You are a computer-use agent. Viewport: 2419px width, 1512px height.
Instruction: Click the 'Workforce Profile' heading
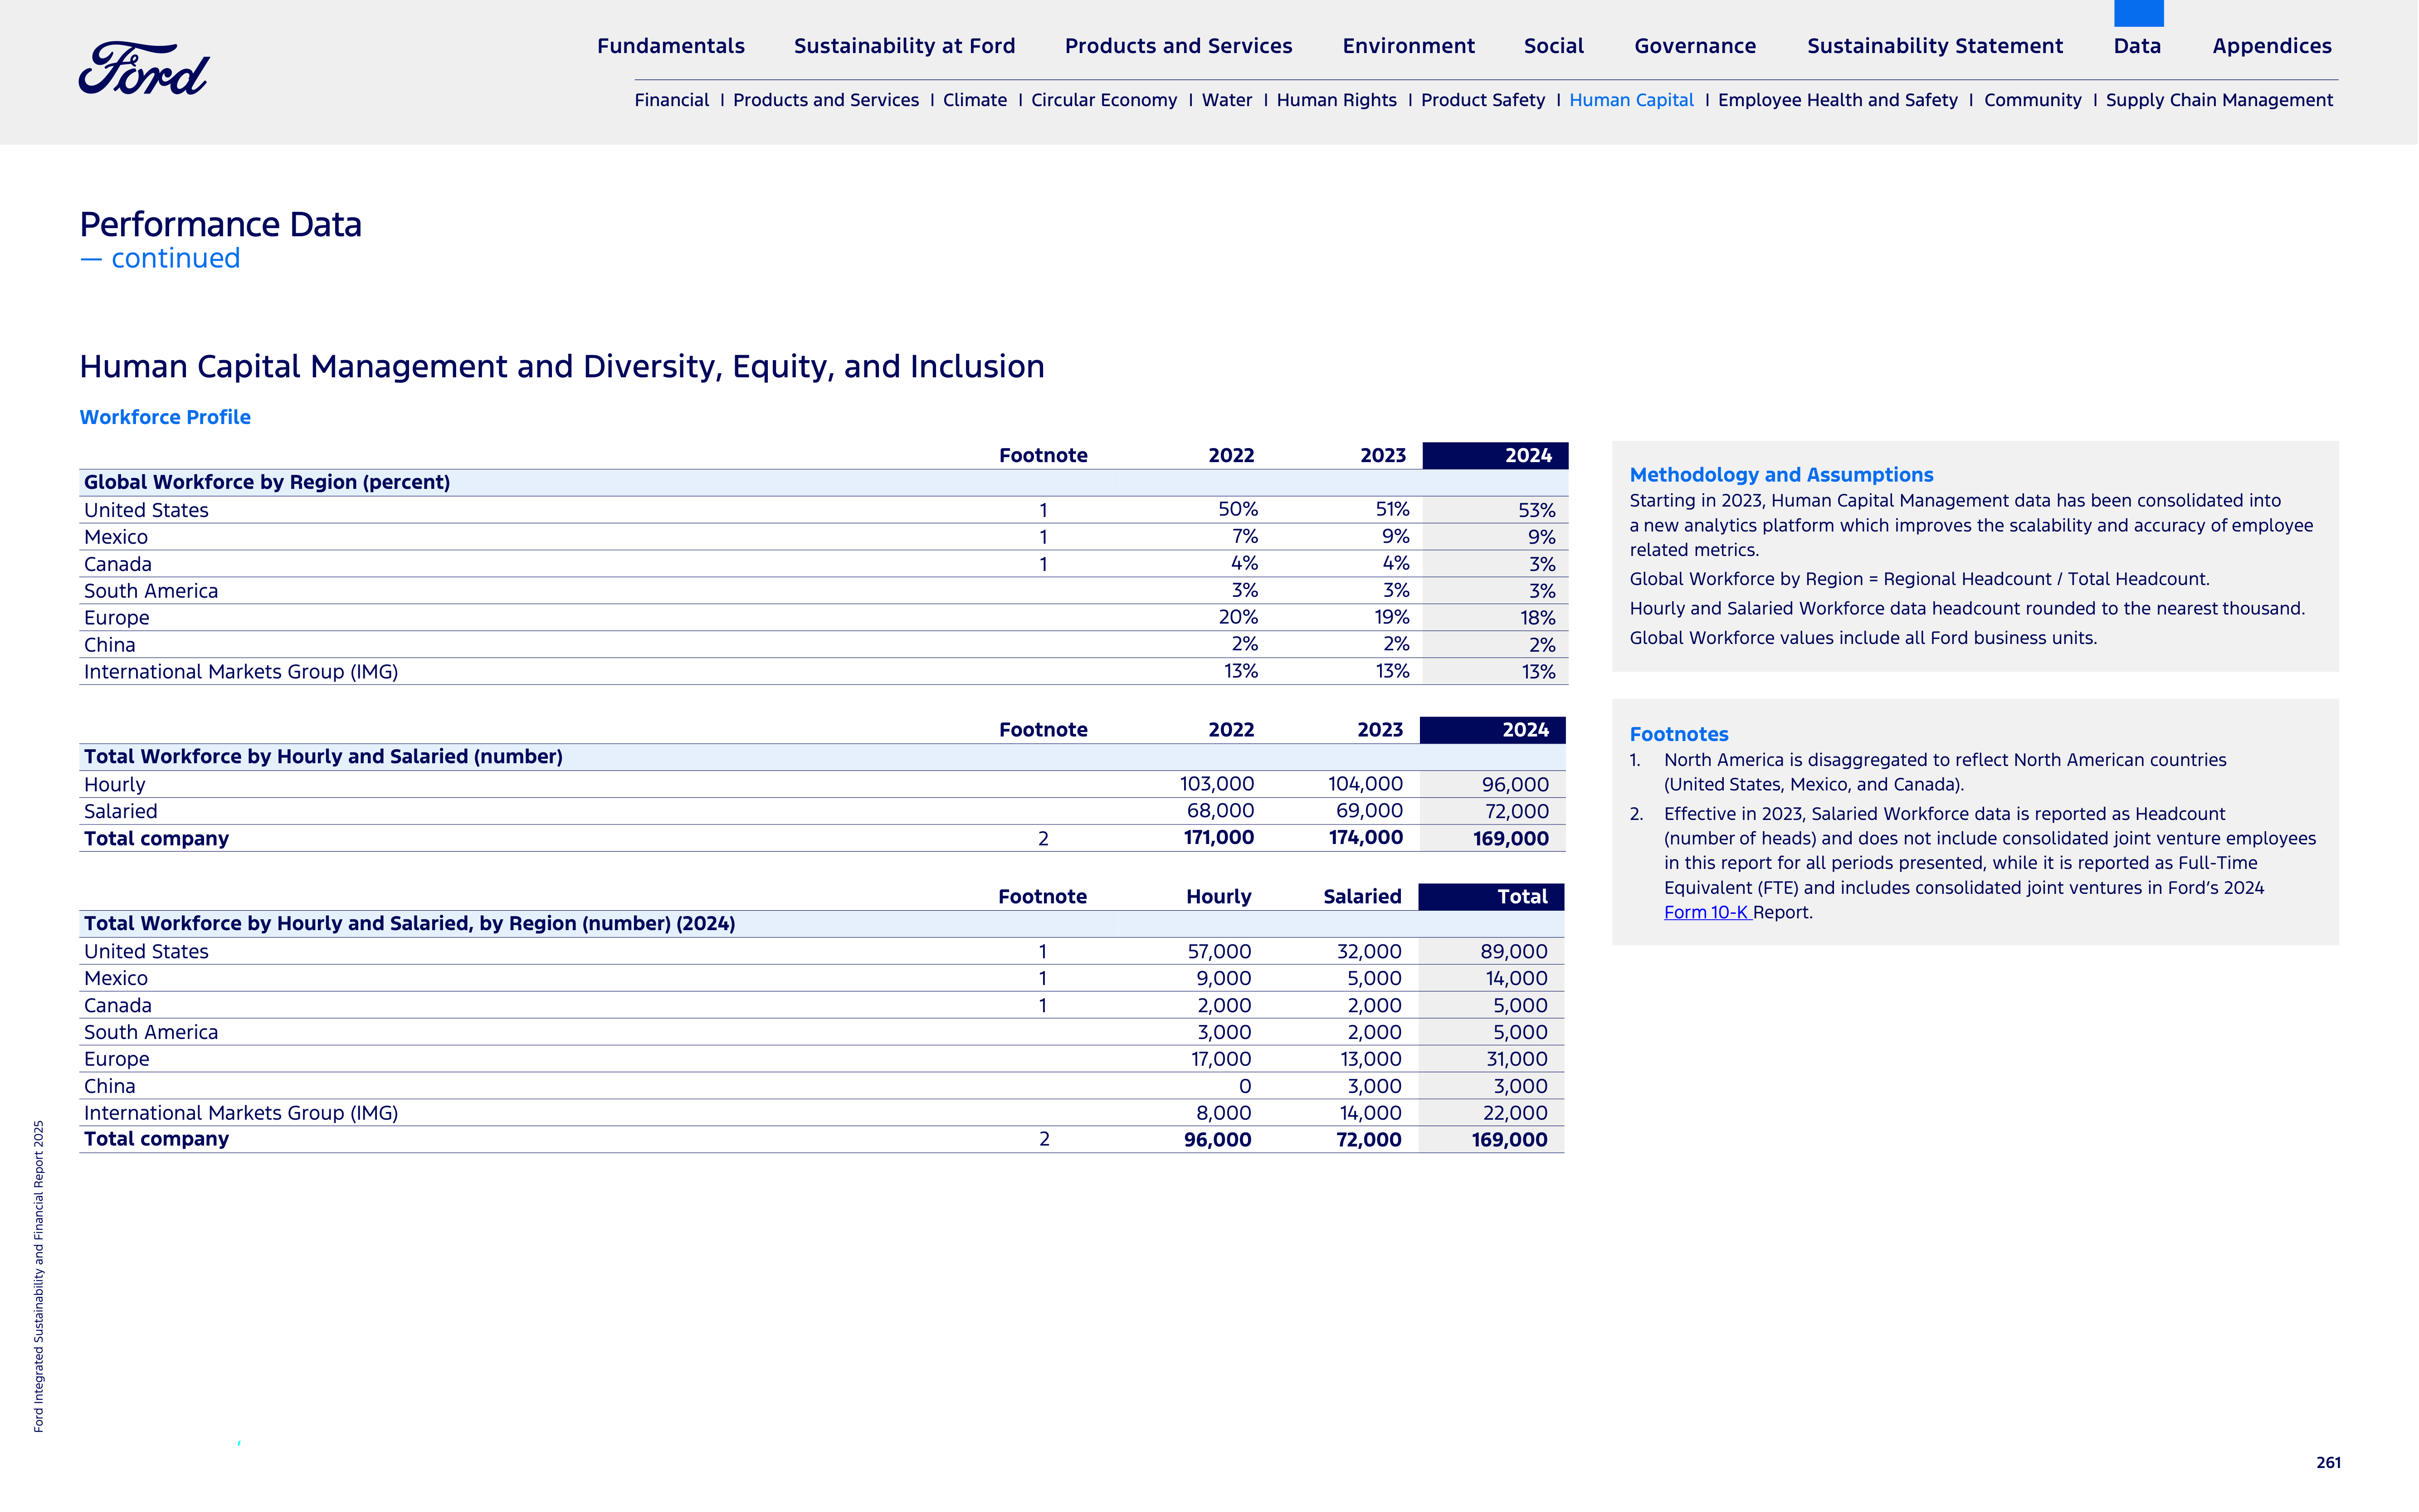coord(165,417)
